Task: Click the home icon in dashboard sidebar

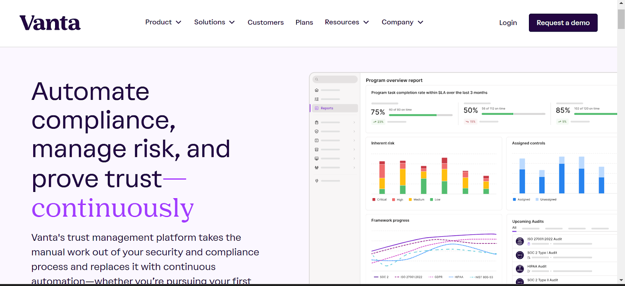Action: (316, 90)
